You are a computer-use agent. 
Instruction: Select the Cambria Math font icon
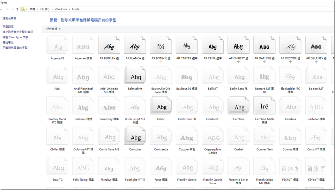tap(264, 106)
